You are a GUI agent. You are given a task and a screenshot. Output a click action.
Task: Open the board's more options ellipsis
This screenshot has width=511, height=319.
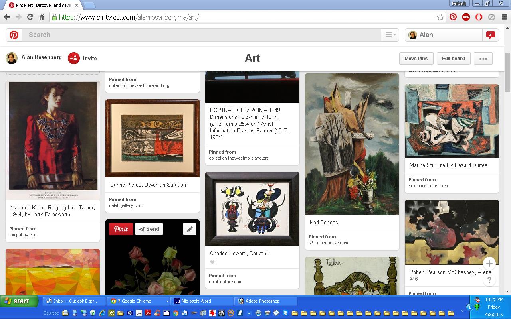(483, 58)
